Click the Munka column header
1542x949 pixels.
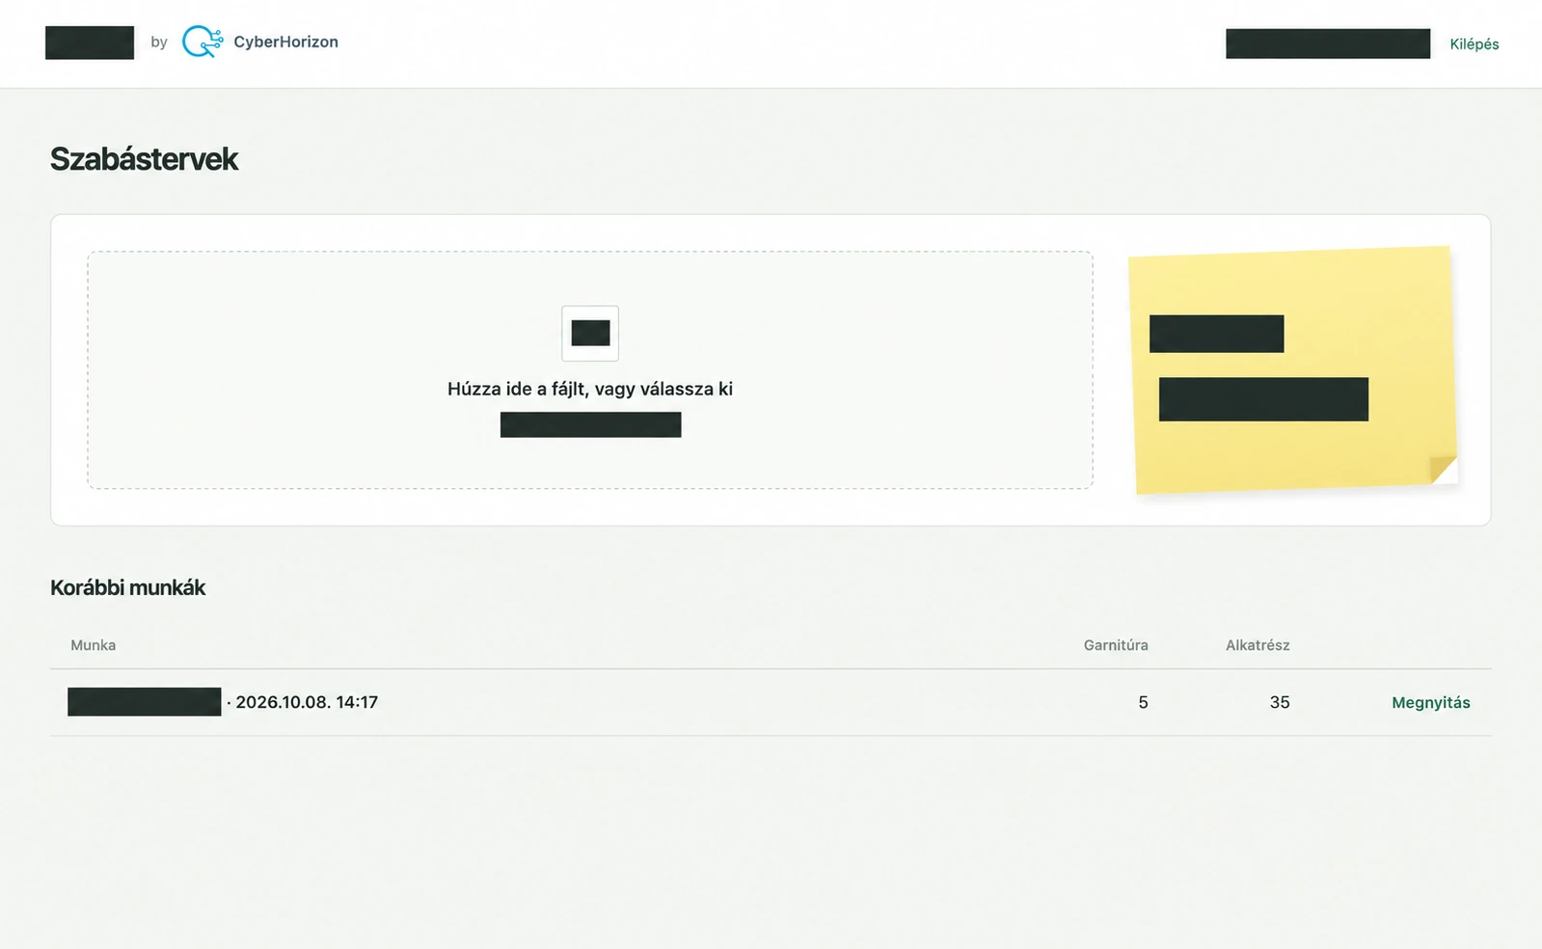tap(94, 645)
